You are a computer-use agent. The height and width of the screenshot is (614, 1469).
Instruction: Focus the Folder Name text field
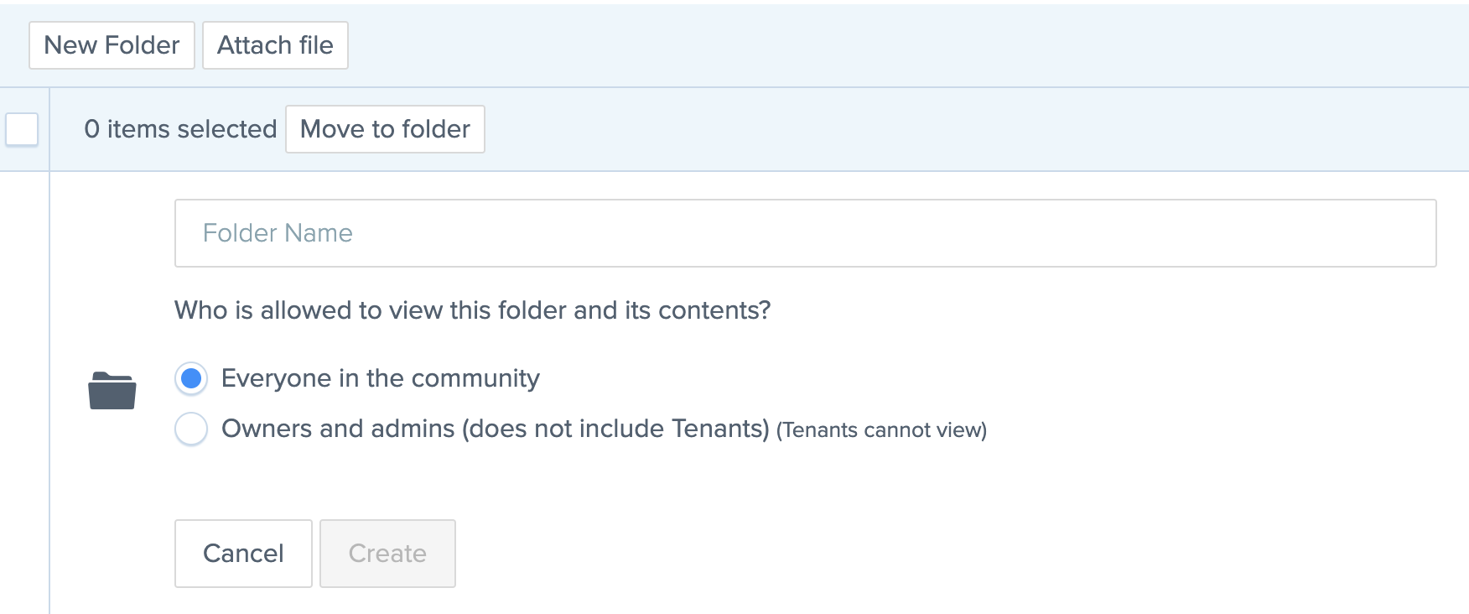805,233
